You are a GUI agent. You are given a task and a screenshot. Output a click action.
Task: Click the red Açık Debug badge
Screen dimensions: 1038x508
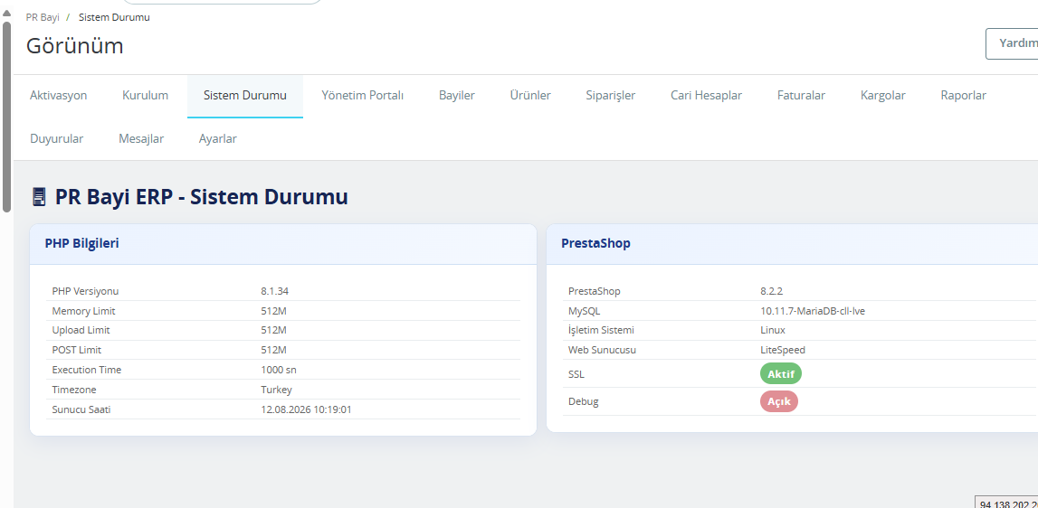[779, 401]
